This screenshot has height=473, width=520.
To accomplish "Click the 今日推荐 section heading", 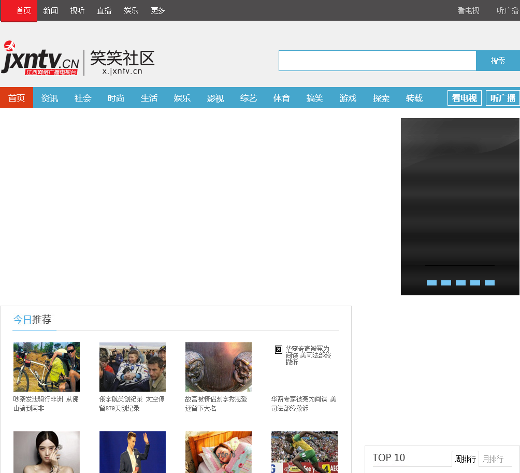I will tap(32, 320).
